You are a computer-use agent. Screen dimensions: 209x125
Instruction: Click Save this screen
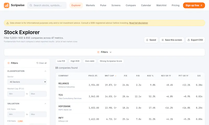point(172,40)
